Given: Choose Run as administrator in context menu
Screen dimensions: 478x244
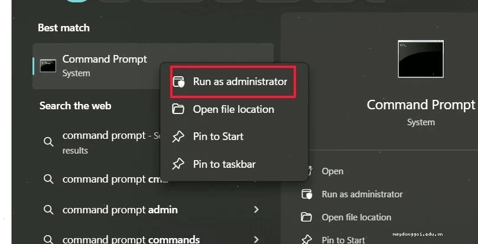Looking at the screenshot, I should tap(234, 82).
